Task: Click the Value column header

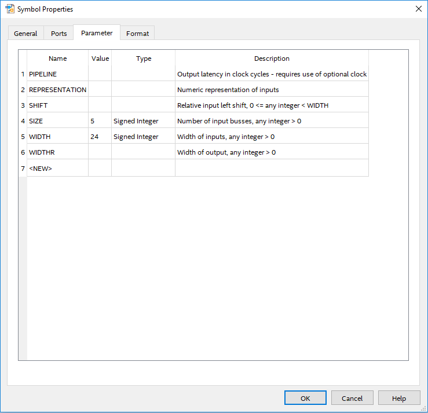Action: coord(100,59)
